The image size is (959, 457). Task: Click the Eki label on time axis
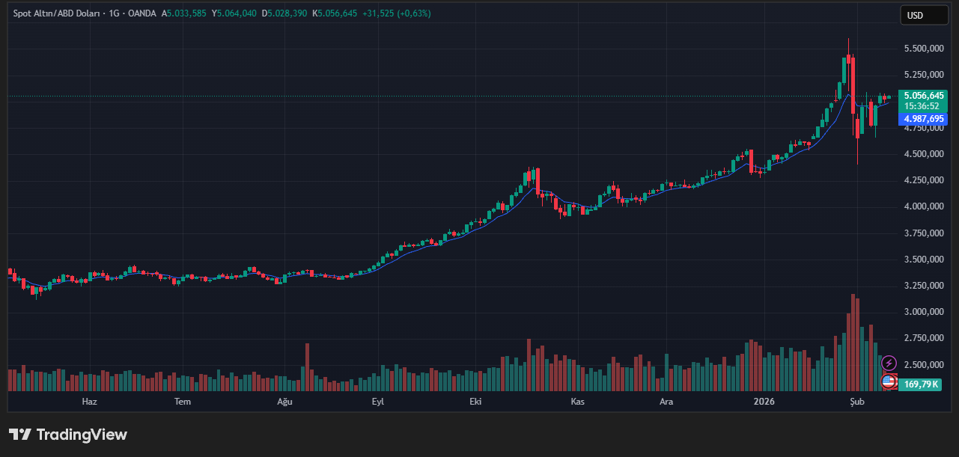tap(475, 402)
